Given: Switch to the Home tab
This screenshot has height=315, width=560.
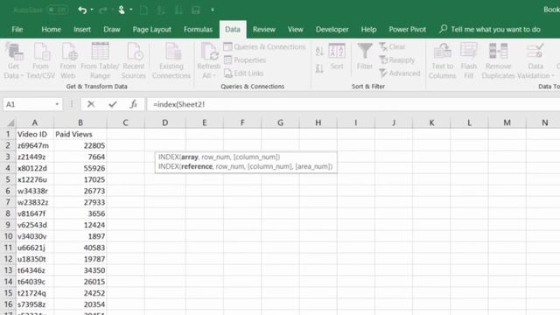Looking at the screenshot, I should click(51, 29).
